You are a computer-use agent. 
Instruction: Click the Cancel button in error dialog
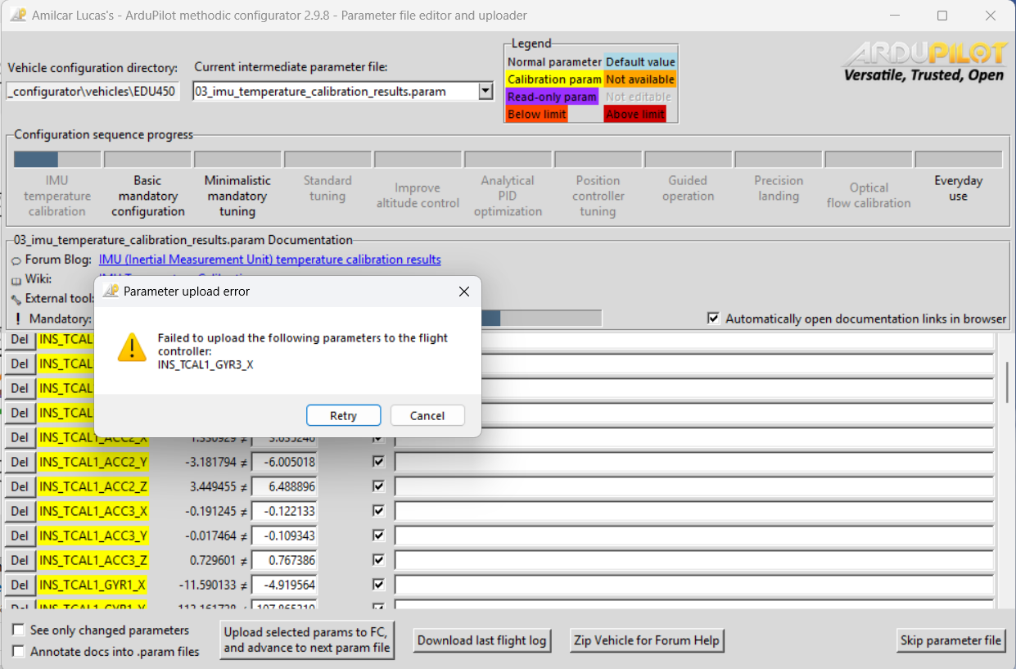coord(427,416)
